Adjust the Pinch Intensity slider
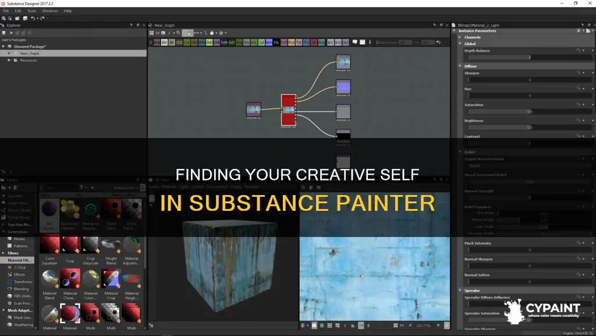Screen dimensions: 596x336 point(530,250)
